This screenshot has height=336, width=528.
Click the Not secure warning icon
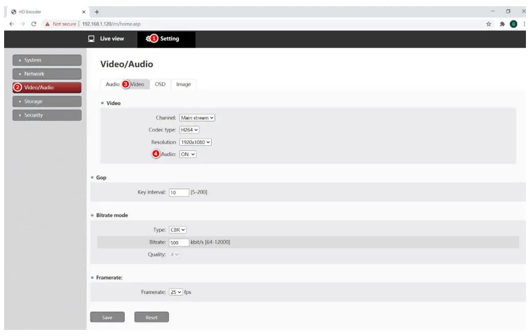pos(47,24)
